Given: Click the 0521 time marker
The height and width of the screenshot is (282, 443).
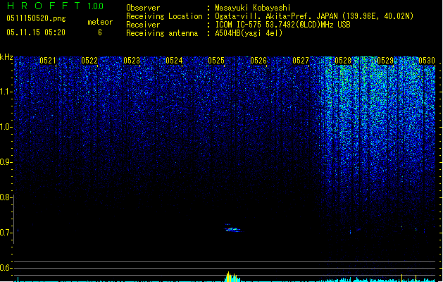Looking at the screenshot, I should tap(48, 61).
